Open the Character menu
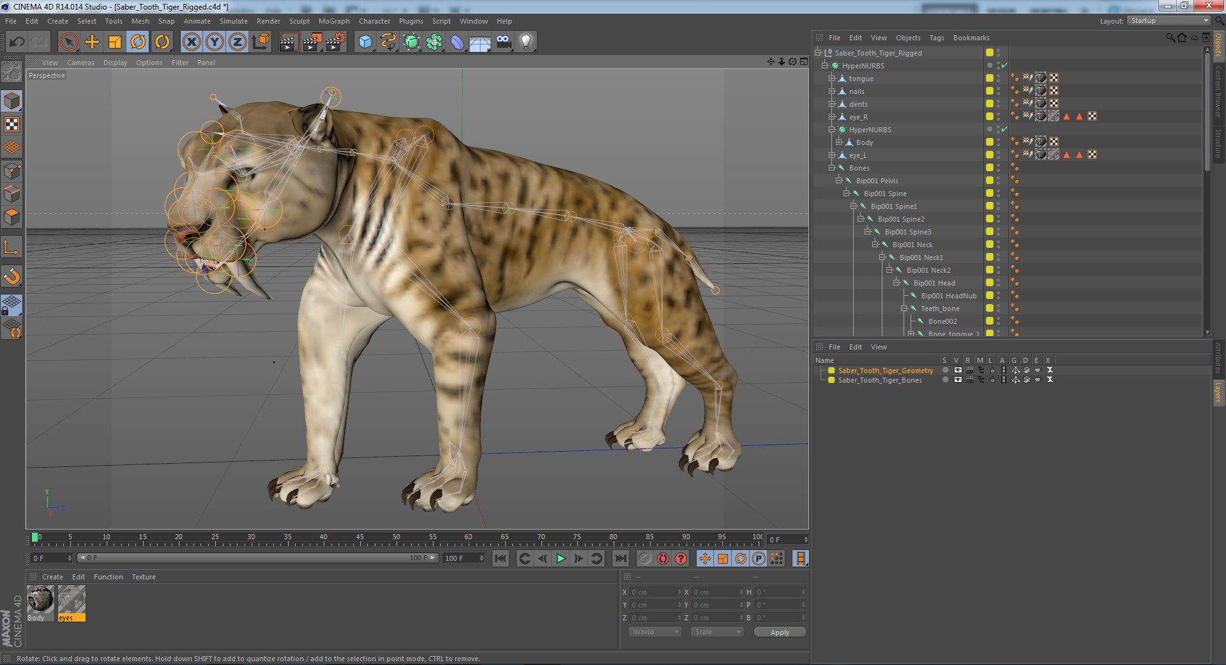1226x665 pixels. click(x=374, y=21)
